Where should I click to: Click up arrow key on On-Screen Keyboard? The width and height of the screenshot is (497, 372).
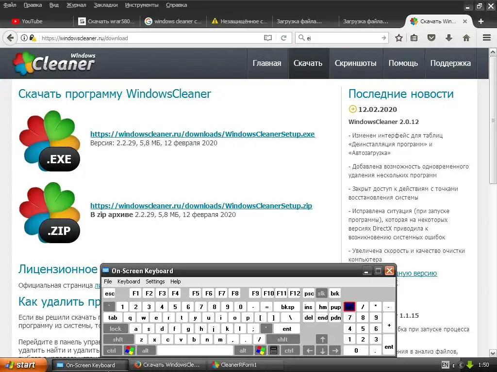(x=322, y=340)
